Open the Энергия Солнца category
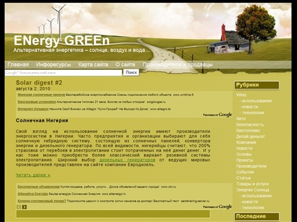The image size is (297, 222). point(252,190)
